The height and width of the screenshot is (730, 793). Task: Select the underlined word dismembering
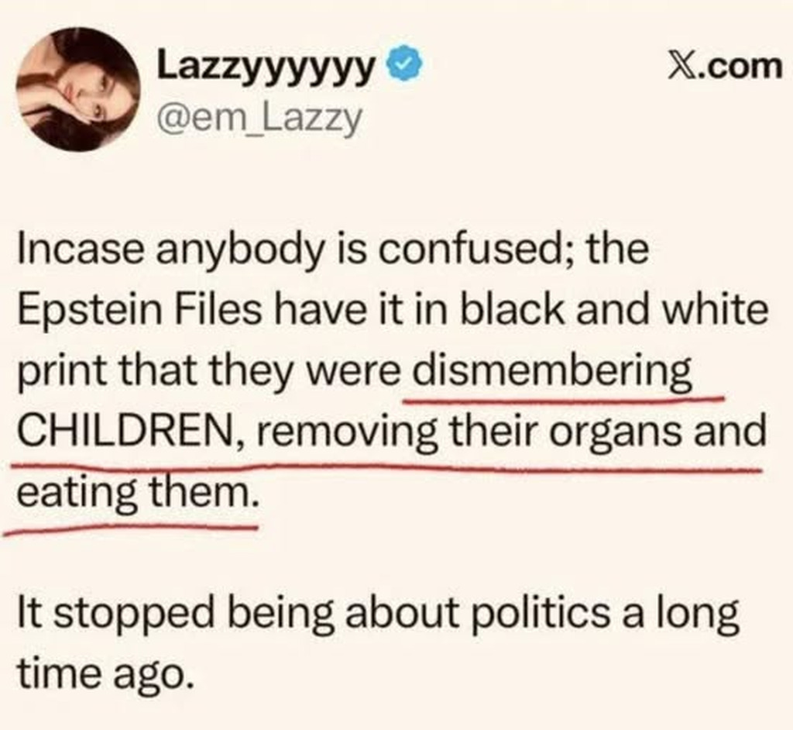(x=551, y=372)
